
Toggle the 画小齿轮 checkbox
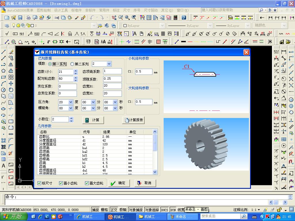click(x=61, y=183)
